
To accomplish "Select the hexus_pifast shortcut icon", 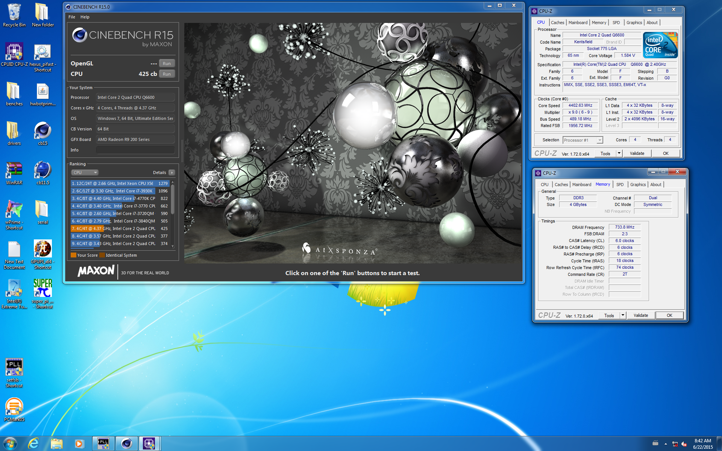I will click(x=42, y=57).
